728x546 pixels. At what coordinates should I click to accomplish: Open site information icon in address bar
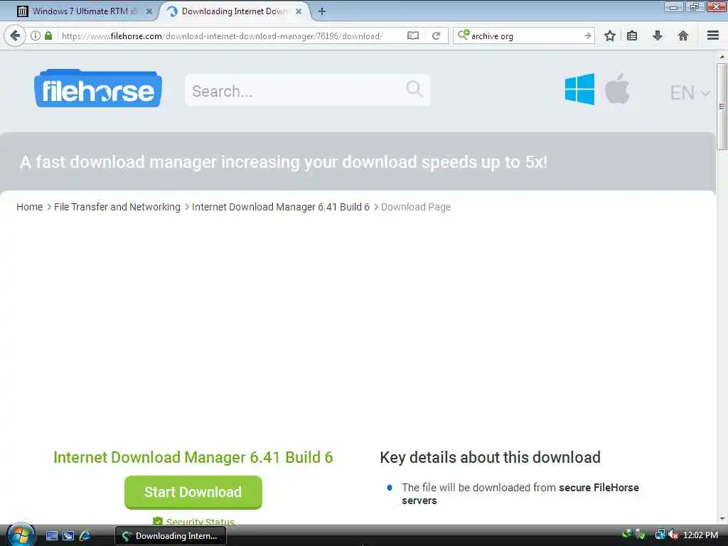[36, 36]
